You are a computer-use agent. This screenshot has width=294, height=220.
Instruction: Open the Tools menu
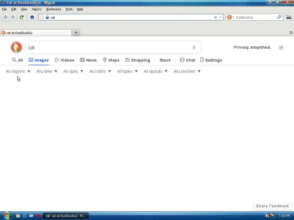[69, 9]
